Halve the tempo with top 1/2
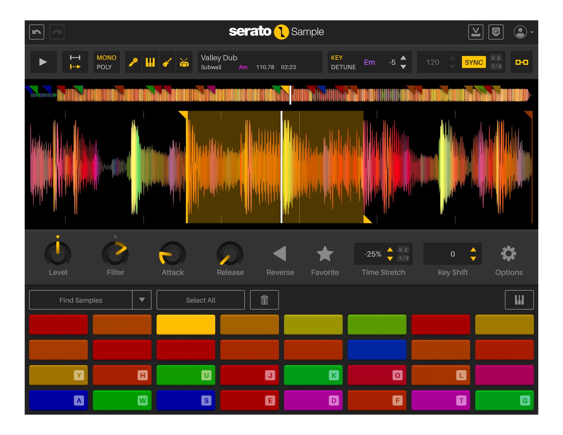 pos(496,67)
